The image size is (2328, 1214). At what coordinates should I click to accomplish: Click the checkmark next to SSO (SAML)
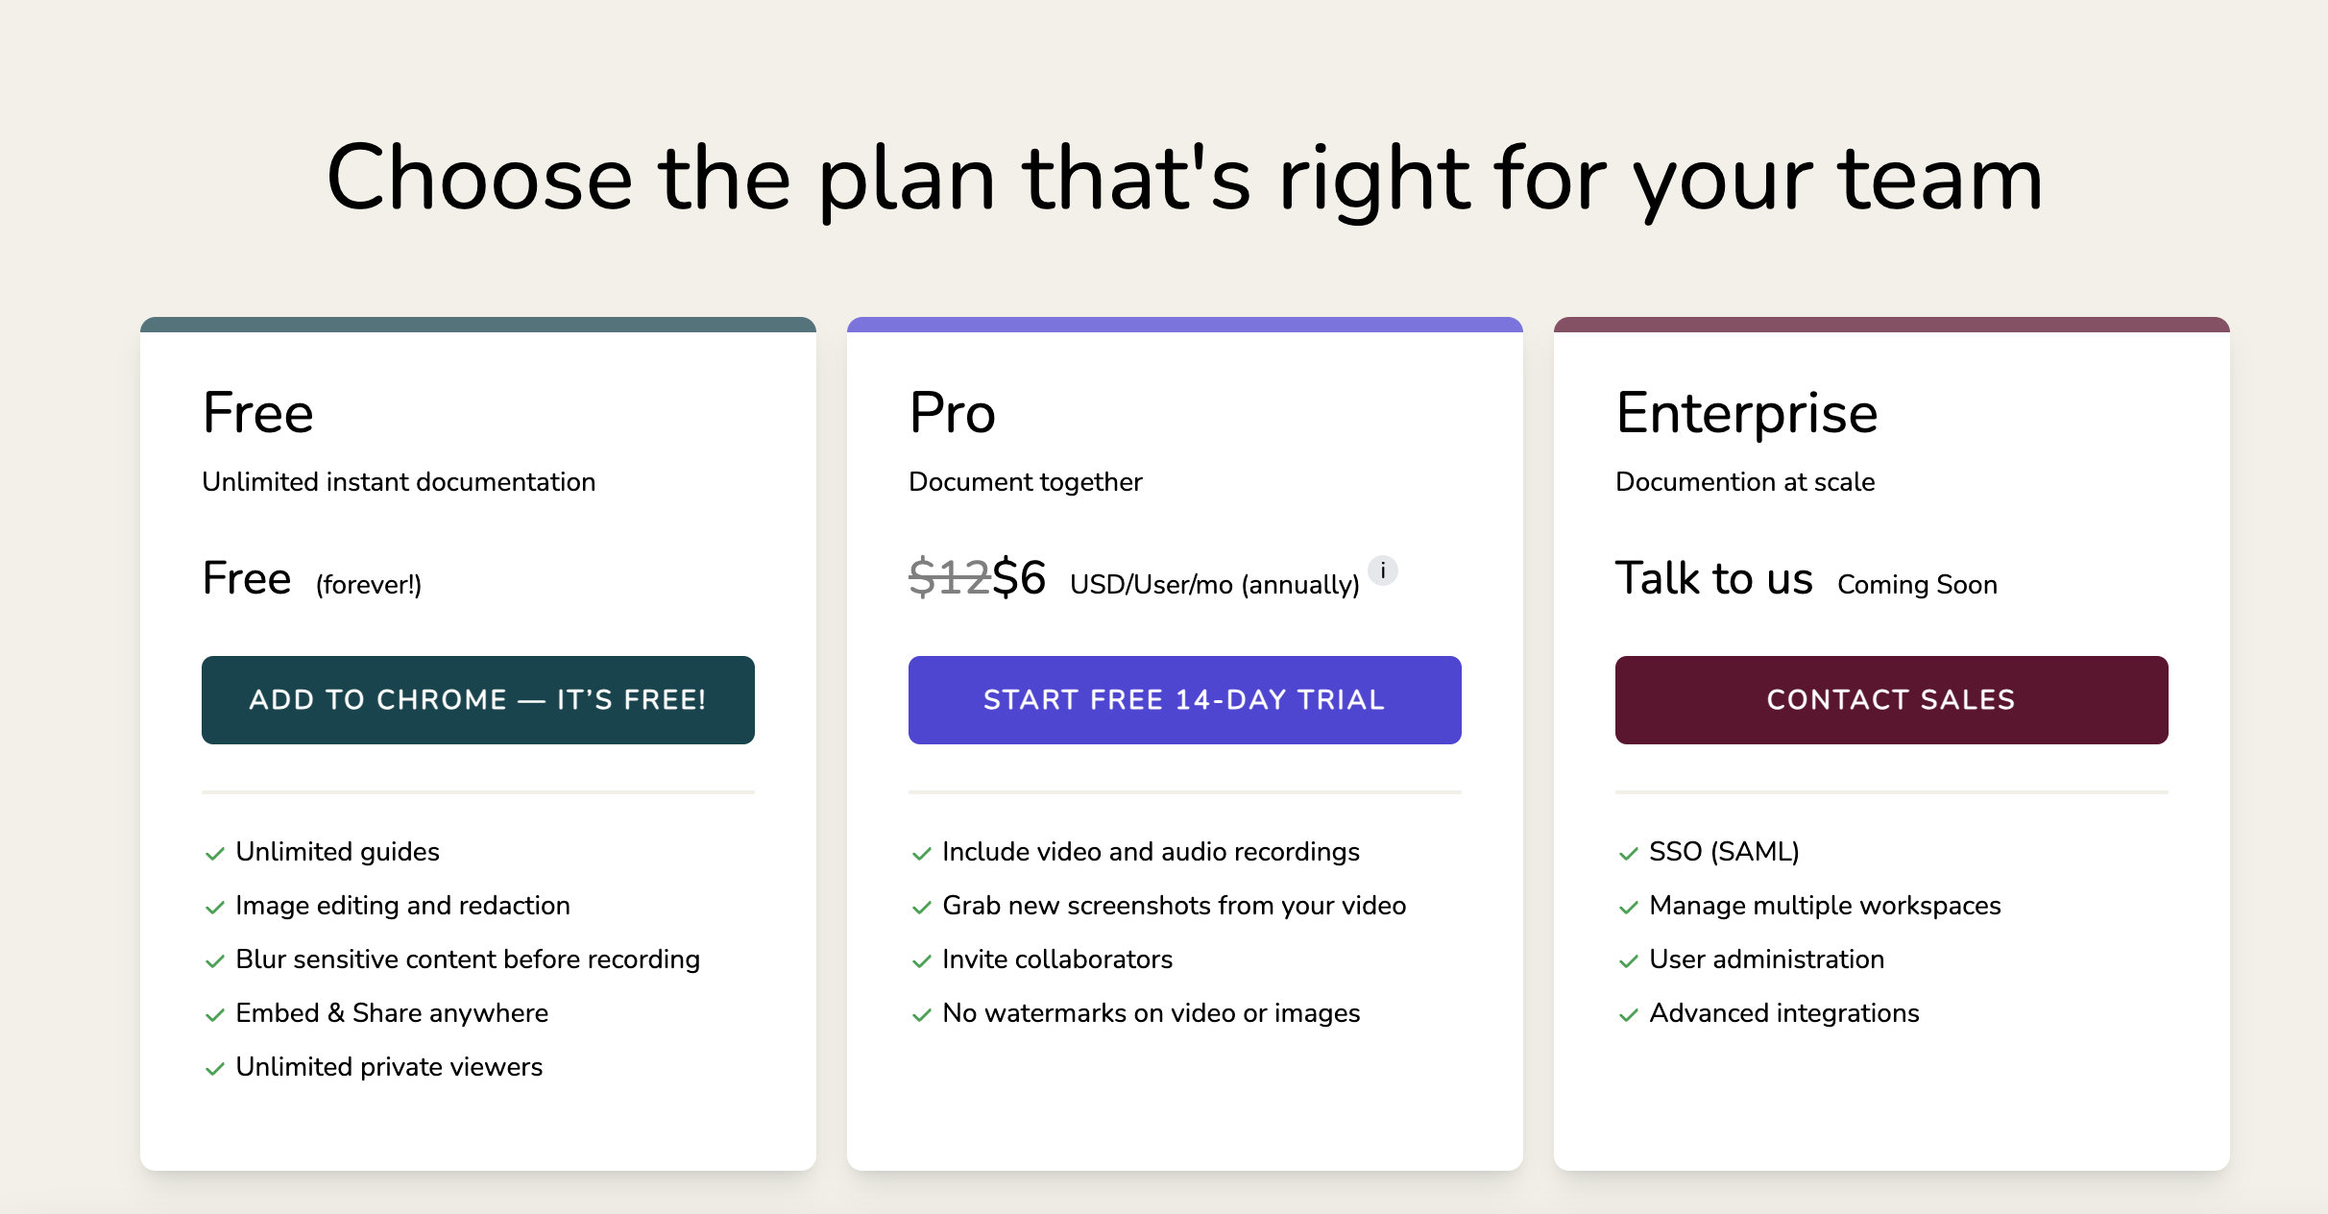click(1628, 853)
